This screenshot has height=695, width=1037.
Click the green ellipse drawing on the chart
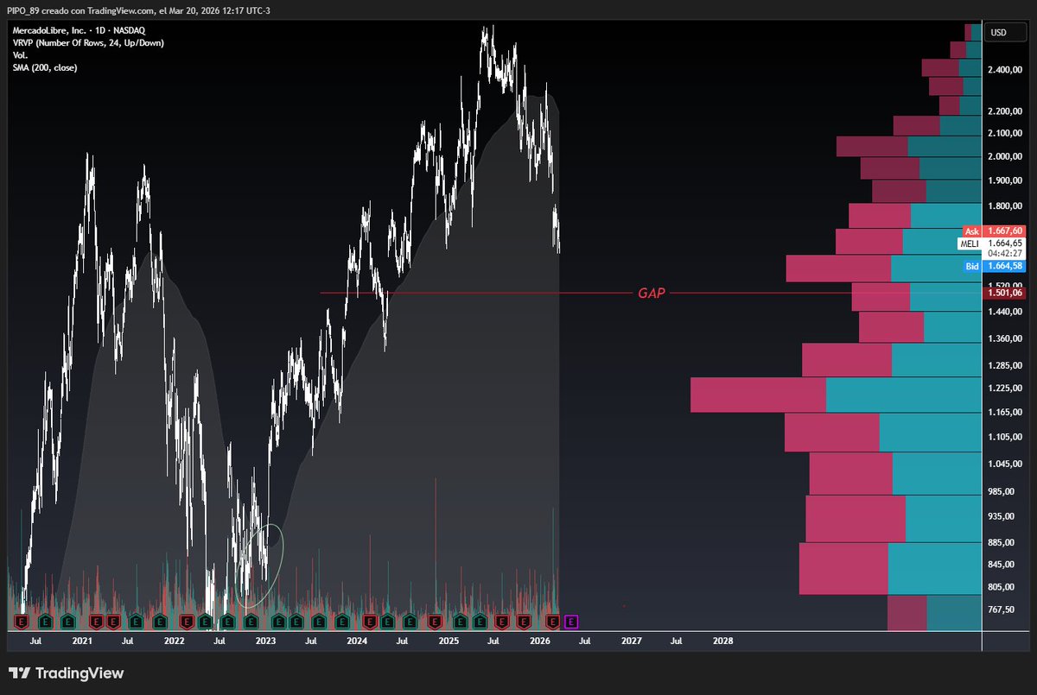click(x=259, y=565)
